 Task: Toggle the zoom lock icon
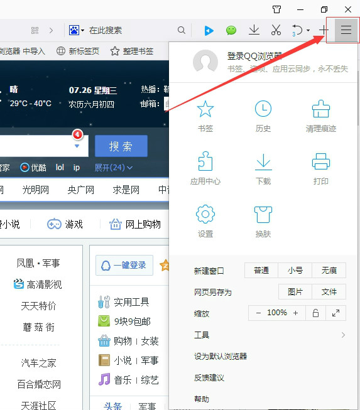click(316, 313)
